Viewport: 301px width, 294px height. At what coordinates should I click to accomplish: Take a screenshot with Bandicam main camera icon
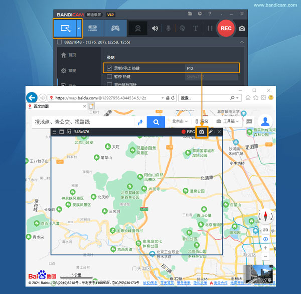tap(242, 28)
